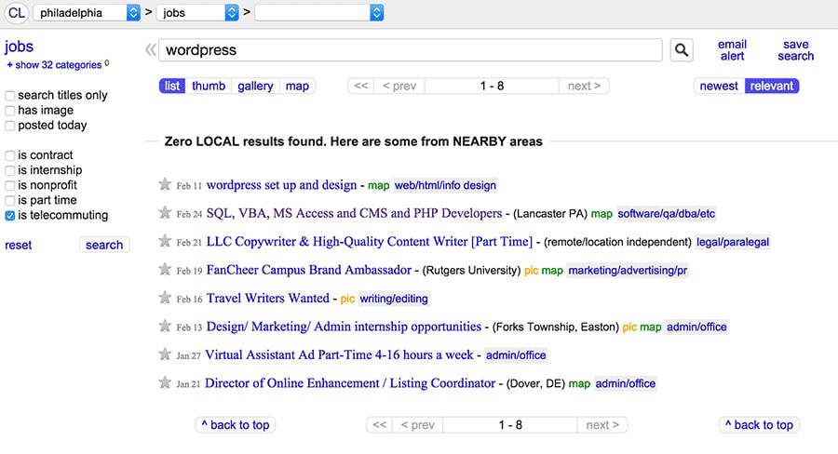Star the FanCheer Campus Brand Ambassador post

coord(165,269)
